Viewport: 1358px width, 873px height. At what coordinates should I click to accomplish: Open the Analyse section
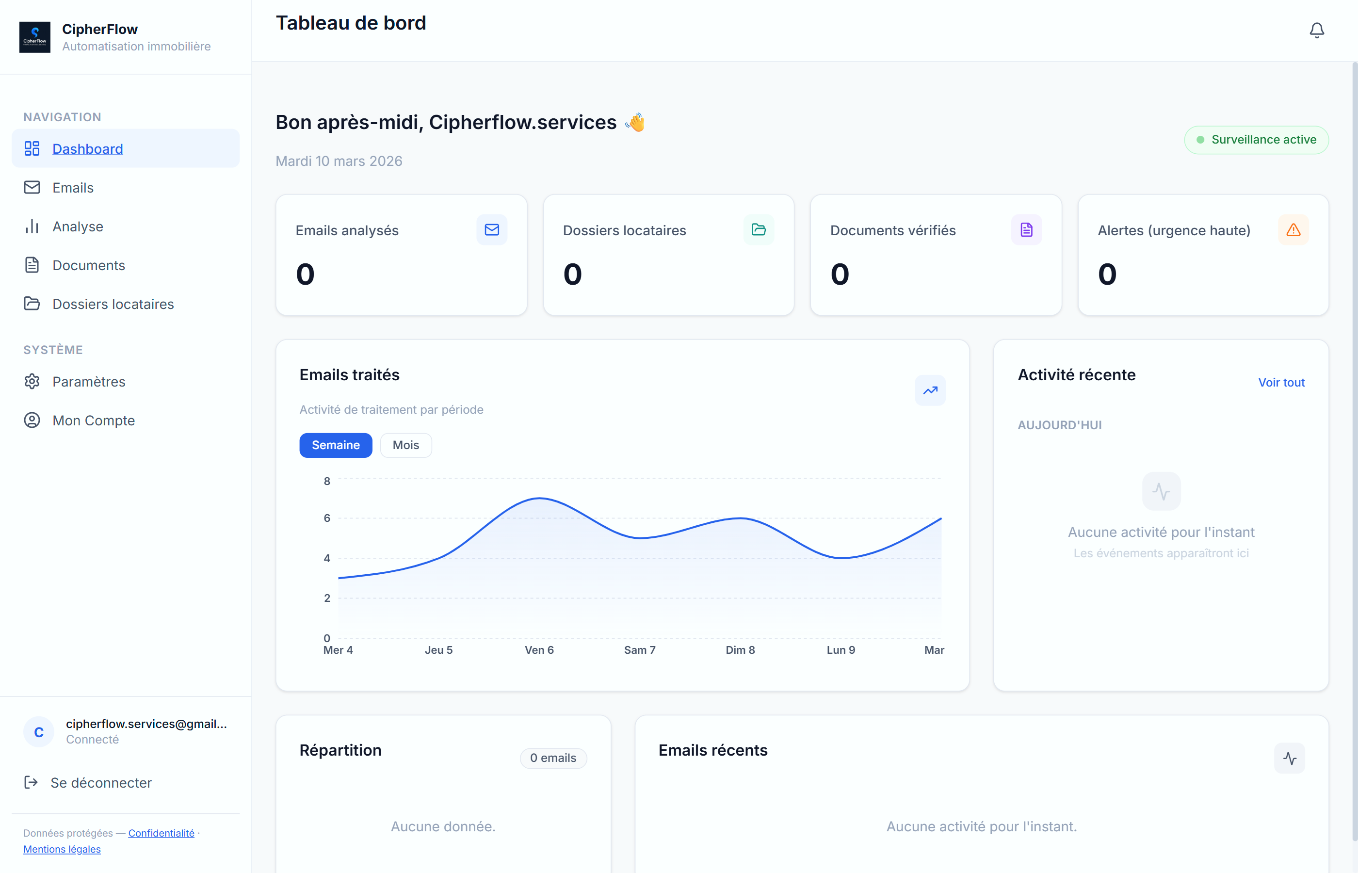pyautogui.click(x=78, y=226)
